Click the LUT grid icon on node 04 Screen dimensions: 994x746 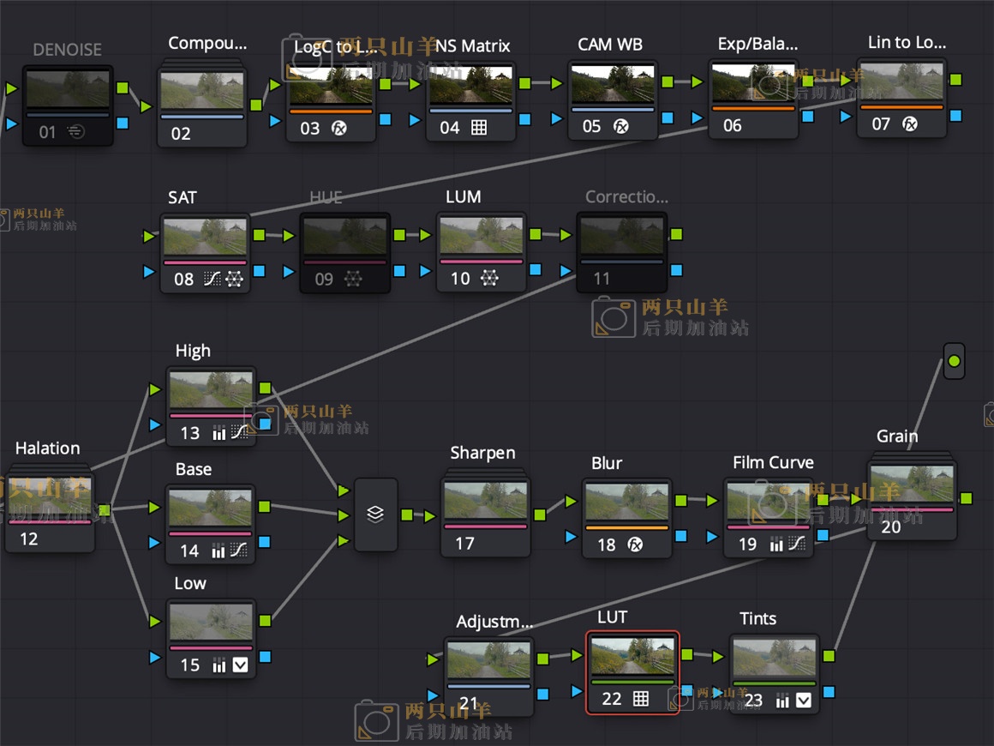479,128
